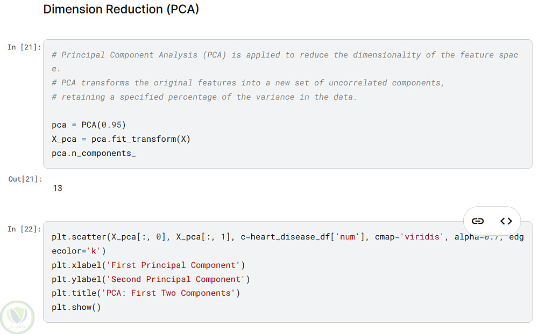Click the plt.show() code line
The height and width of the screenshot is (334, 538).
pos(76,307)
